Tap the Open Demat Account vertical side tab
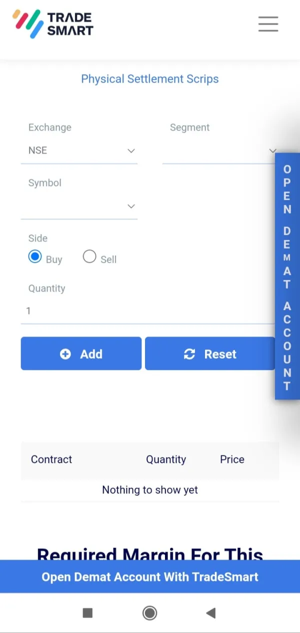The image size is (300, 633). 287,276
